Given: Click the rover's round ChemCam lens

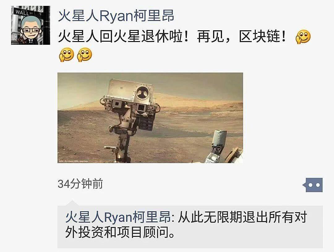Looking at the screenshot, I should pos(142,93).
